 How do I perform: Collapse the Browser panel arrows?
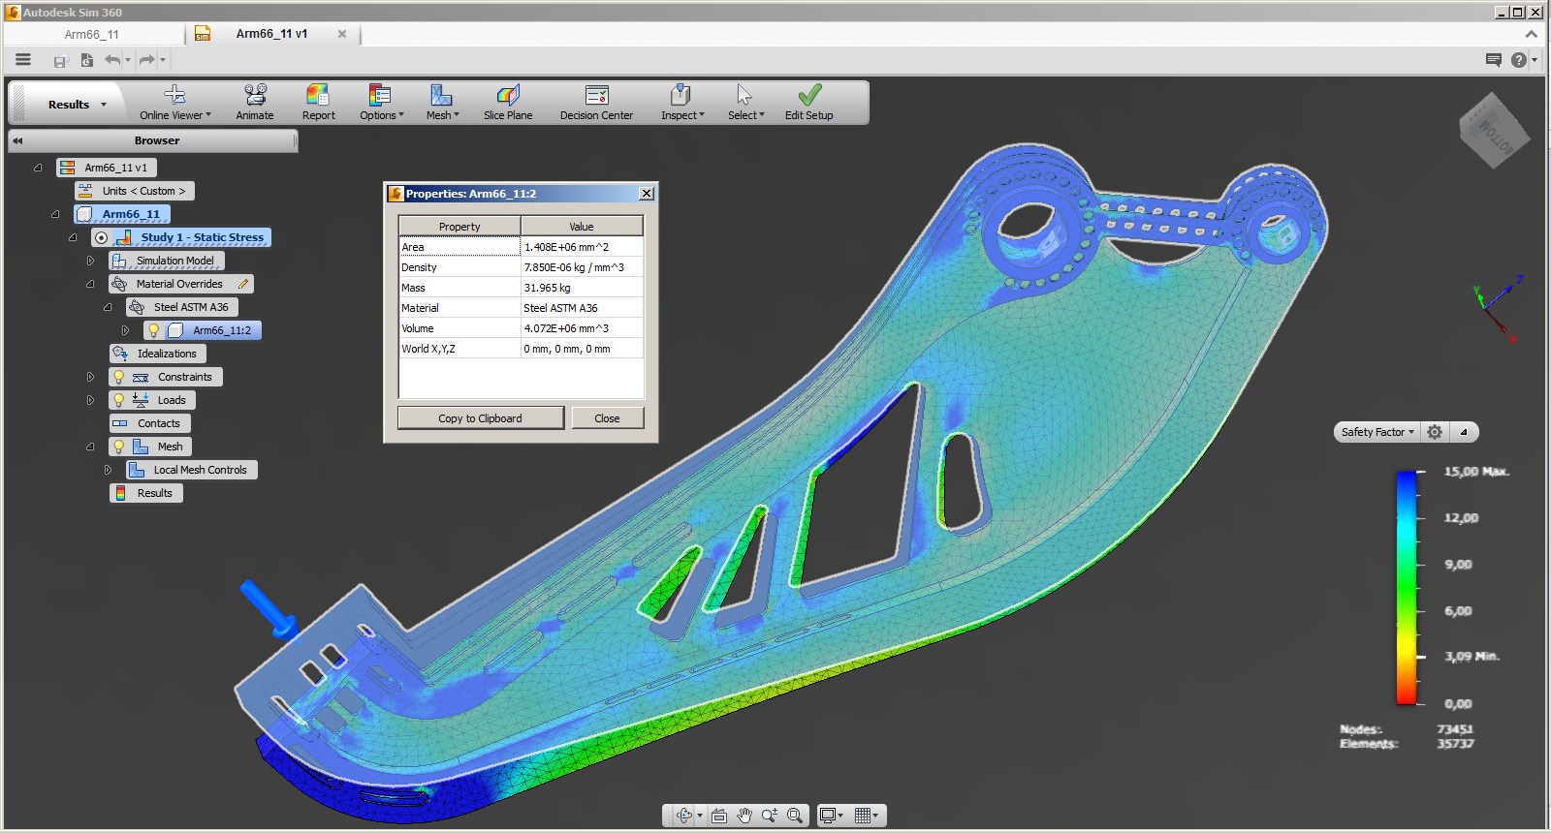17,140
